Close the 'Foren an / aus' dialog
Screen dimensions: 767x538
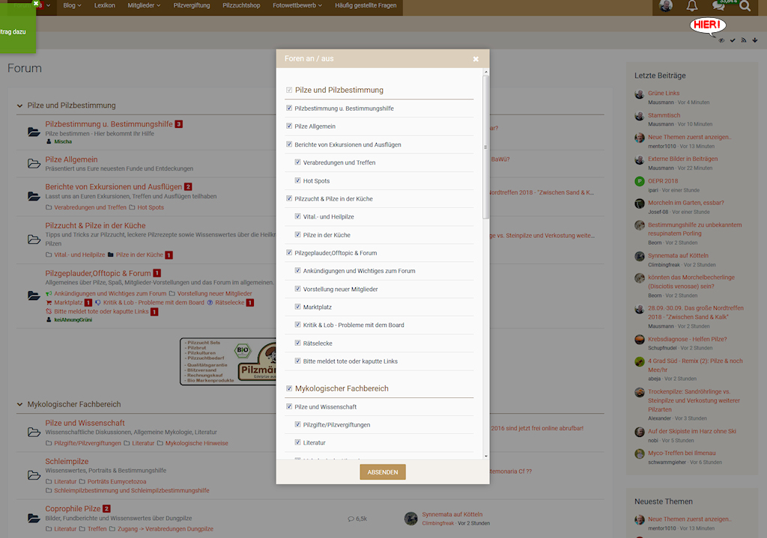pos(476,58)
